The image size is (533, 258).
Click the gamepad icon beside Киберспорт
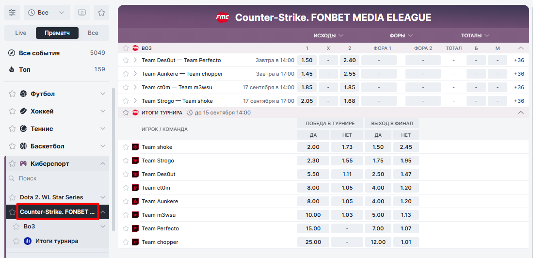[23, 163]
